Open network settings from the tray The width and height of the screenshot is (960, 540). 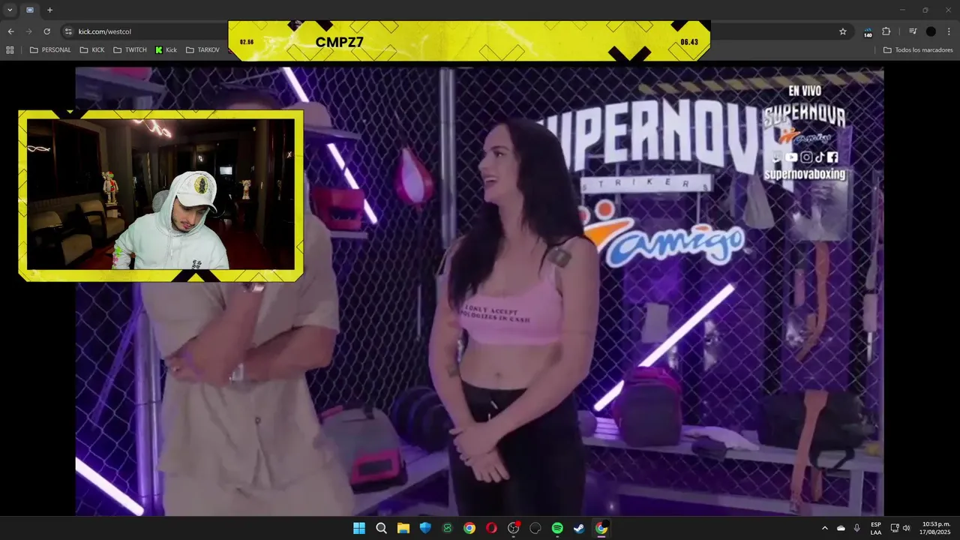(895, 528)
